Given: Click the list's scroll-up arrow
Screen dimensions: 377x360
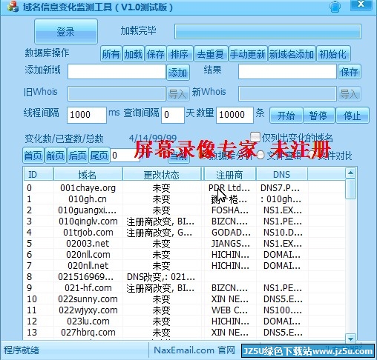Looking at the screenshot, I should (x=350, y=173).
